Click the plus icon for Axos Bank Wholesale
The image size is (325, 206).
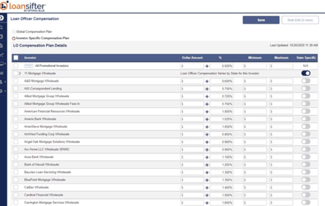point(207,157)
